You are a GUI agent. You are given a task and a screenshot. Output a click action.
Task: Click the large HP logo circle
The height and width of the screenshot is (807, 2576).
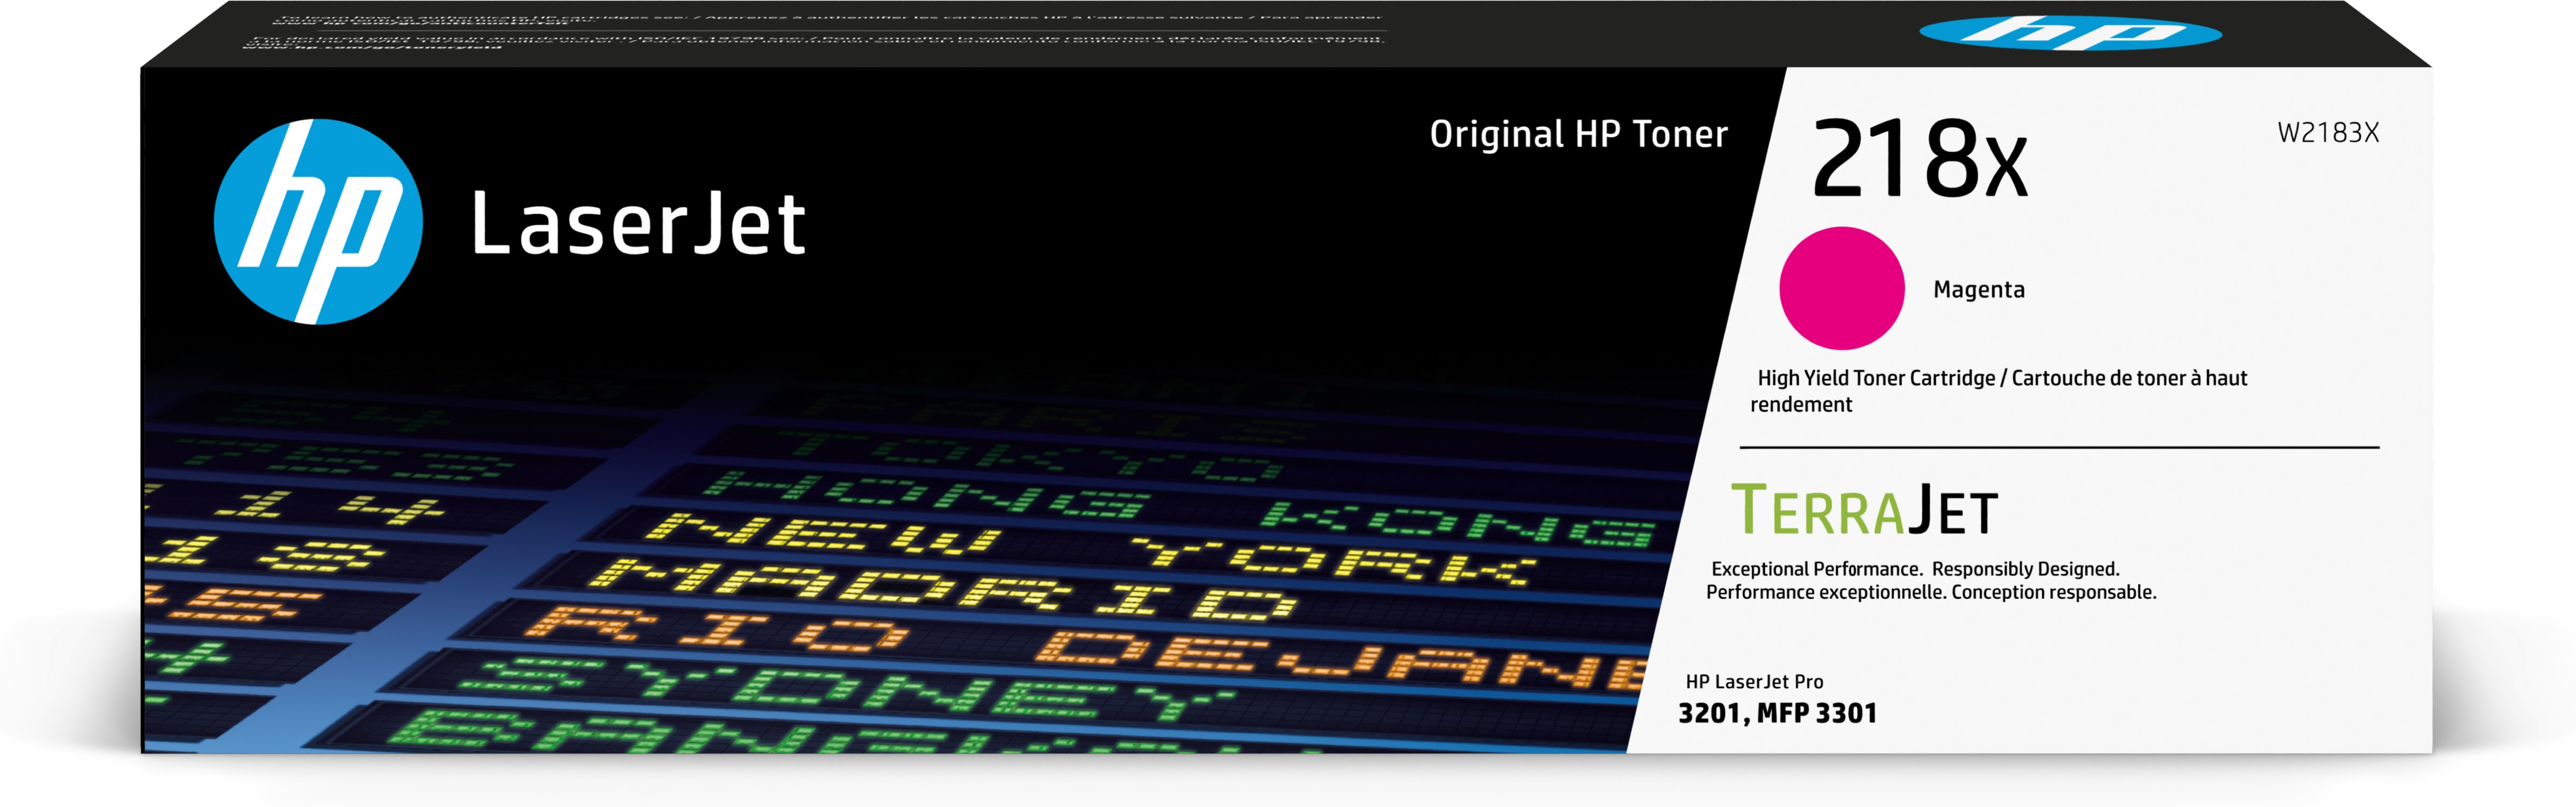[318, 222]
